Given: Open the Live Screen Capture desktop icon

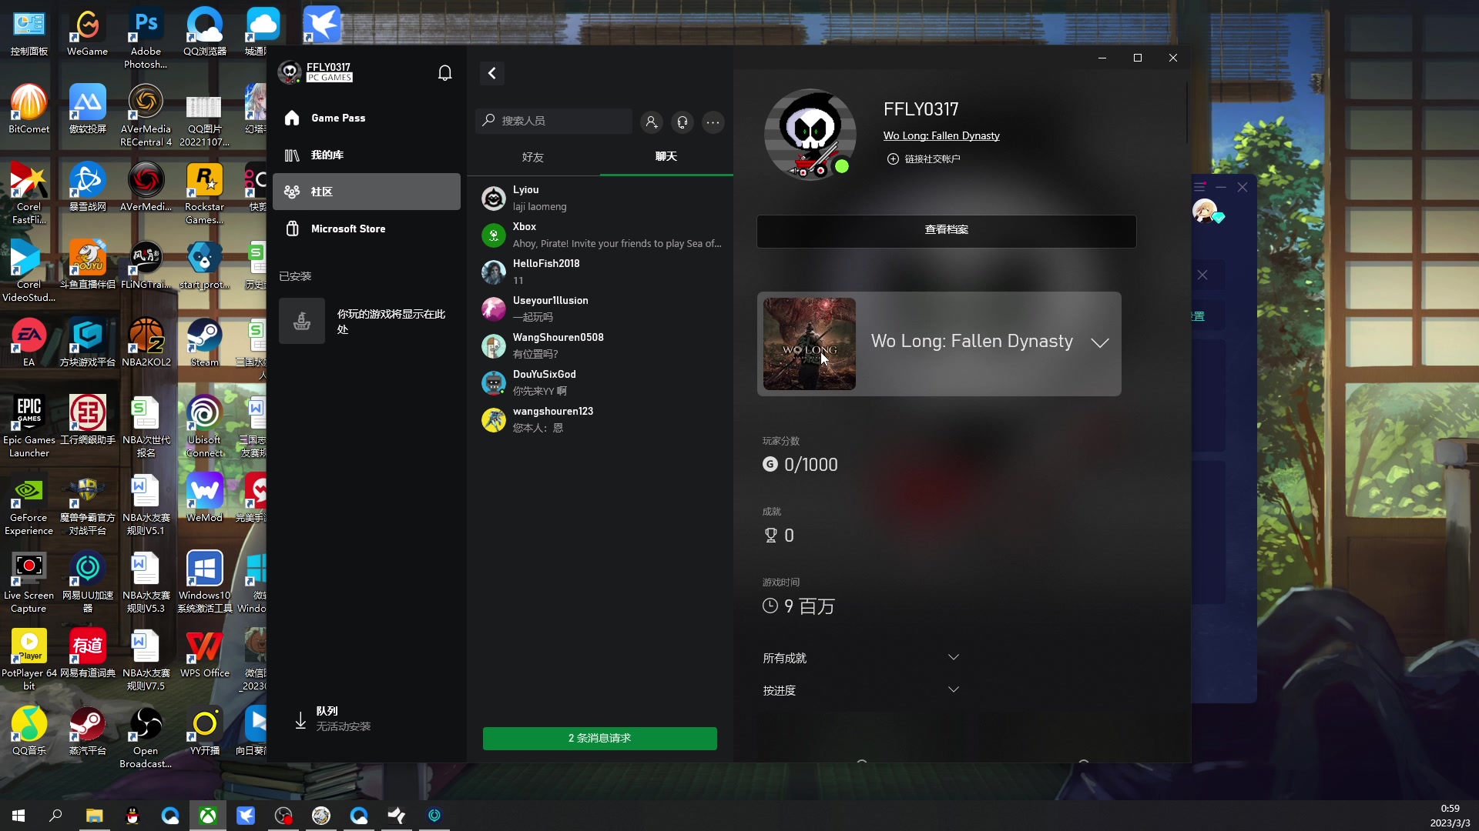Looking at the screenshot, I should coord(29,581).
